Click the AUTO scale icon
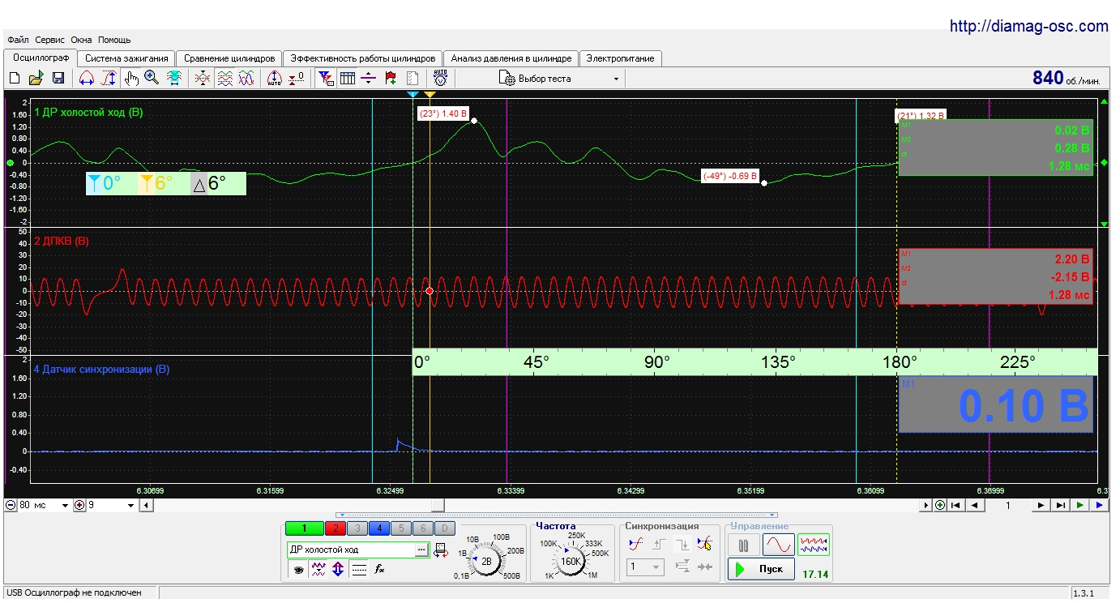The height and width of the screenshot is (603, 1120). [x=274, y=79]
